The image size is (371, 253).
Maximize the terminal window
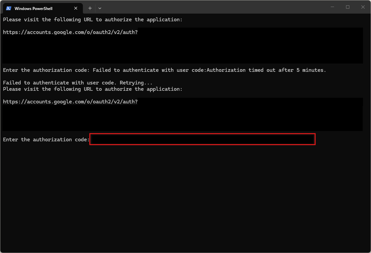pyautogui.click(x=348, y=7)
